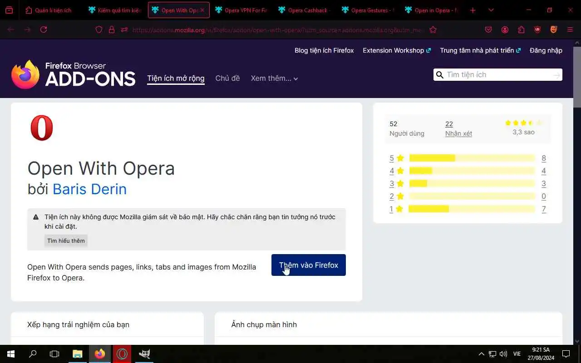Switch to the Kiếm quả tìm kiếm tab
Screen dimensions: 581x363
pyautogui.click(x=115, y=10)
